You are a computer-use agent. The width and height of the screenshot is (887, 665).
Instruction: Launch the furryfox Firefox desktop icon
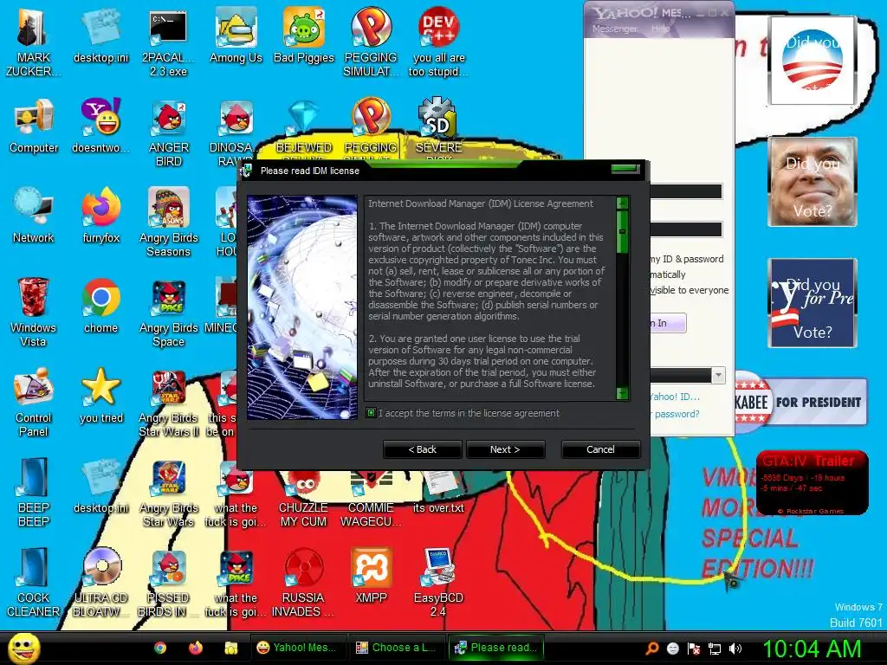[100, 216]
